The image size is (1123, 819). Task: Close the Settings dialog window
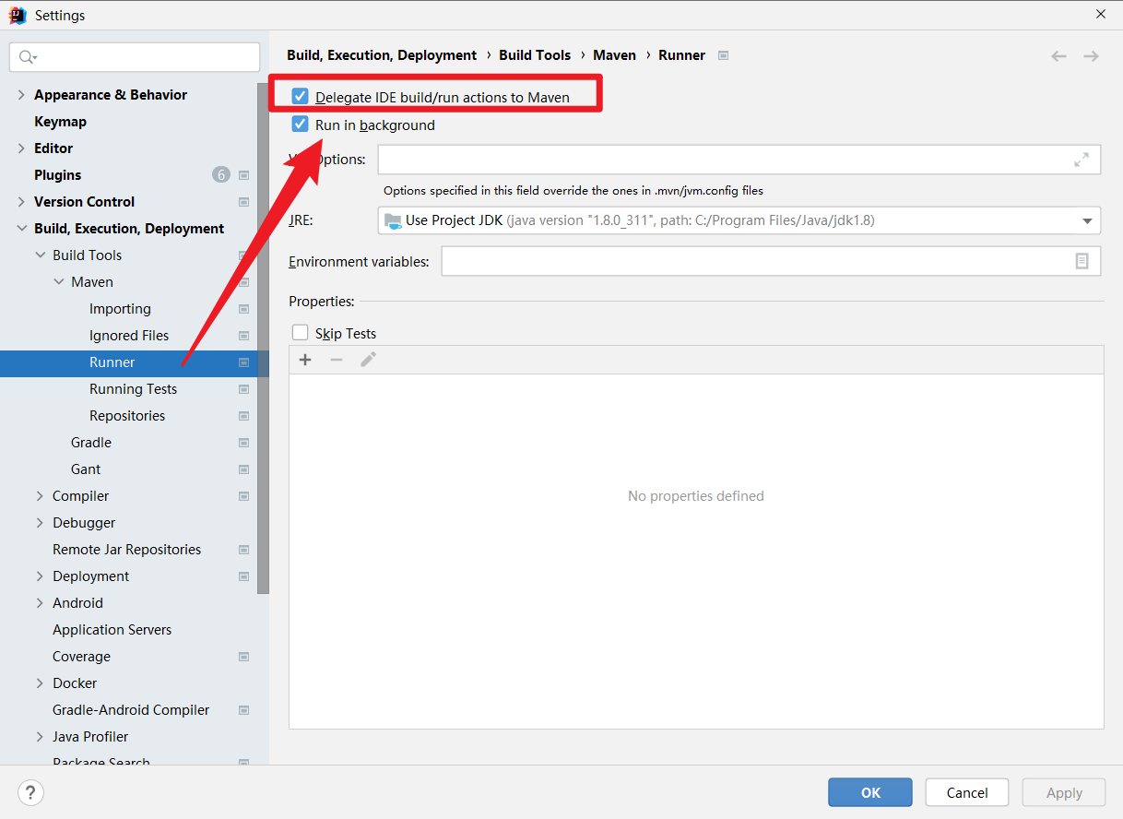(1100, 15)
